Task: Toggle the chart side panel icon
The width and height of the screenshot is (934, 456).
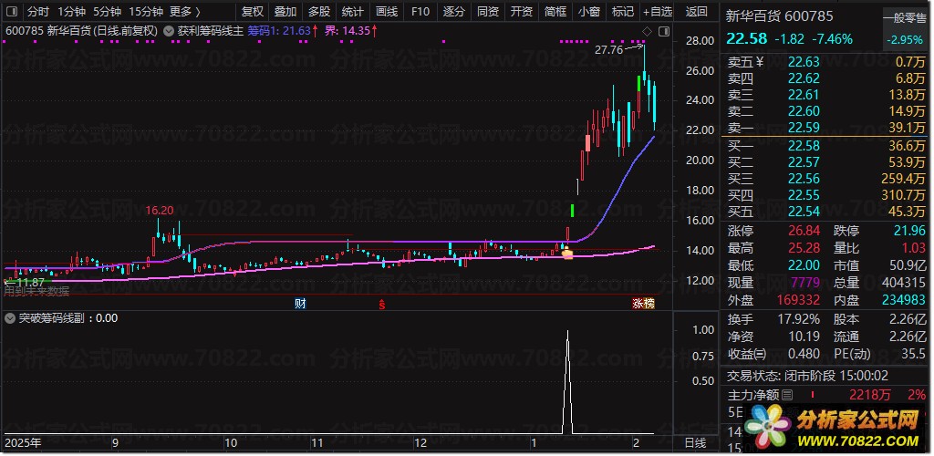Action: 664,31
